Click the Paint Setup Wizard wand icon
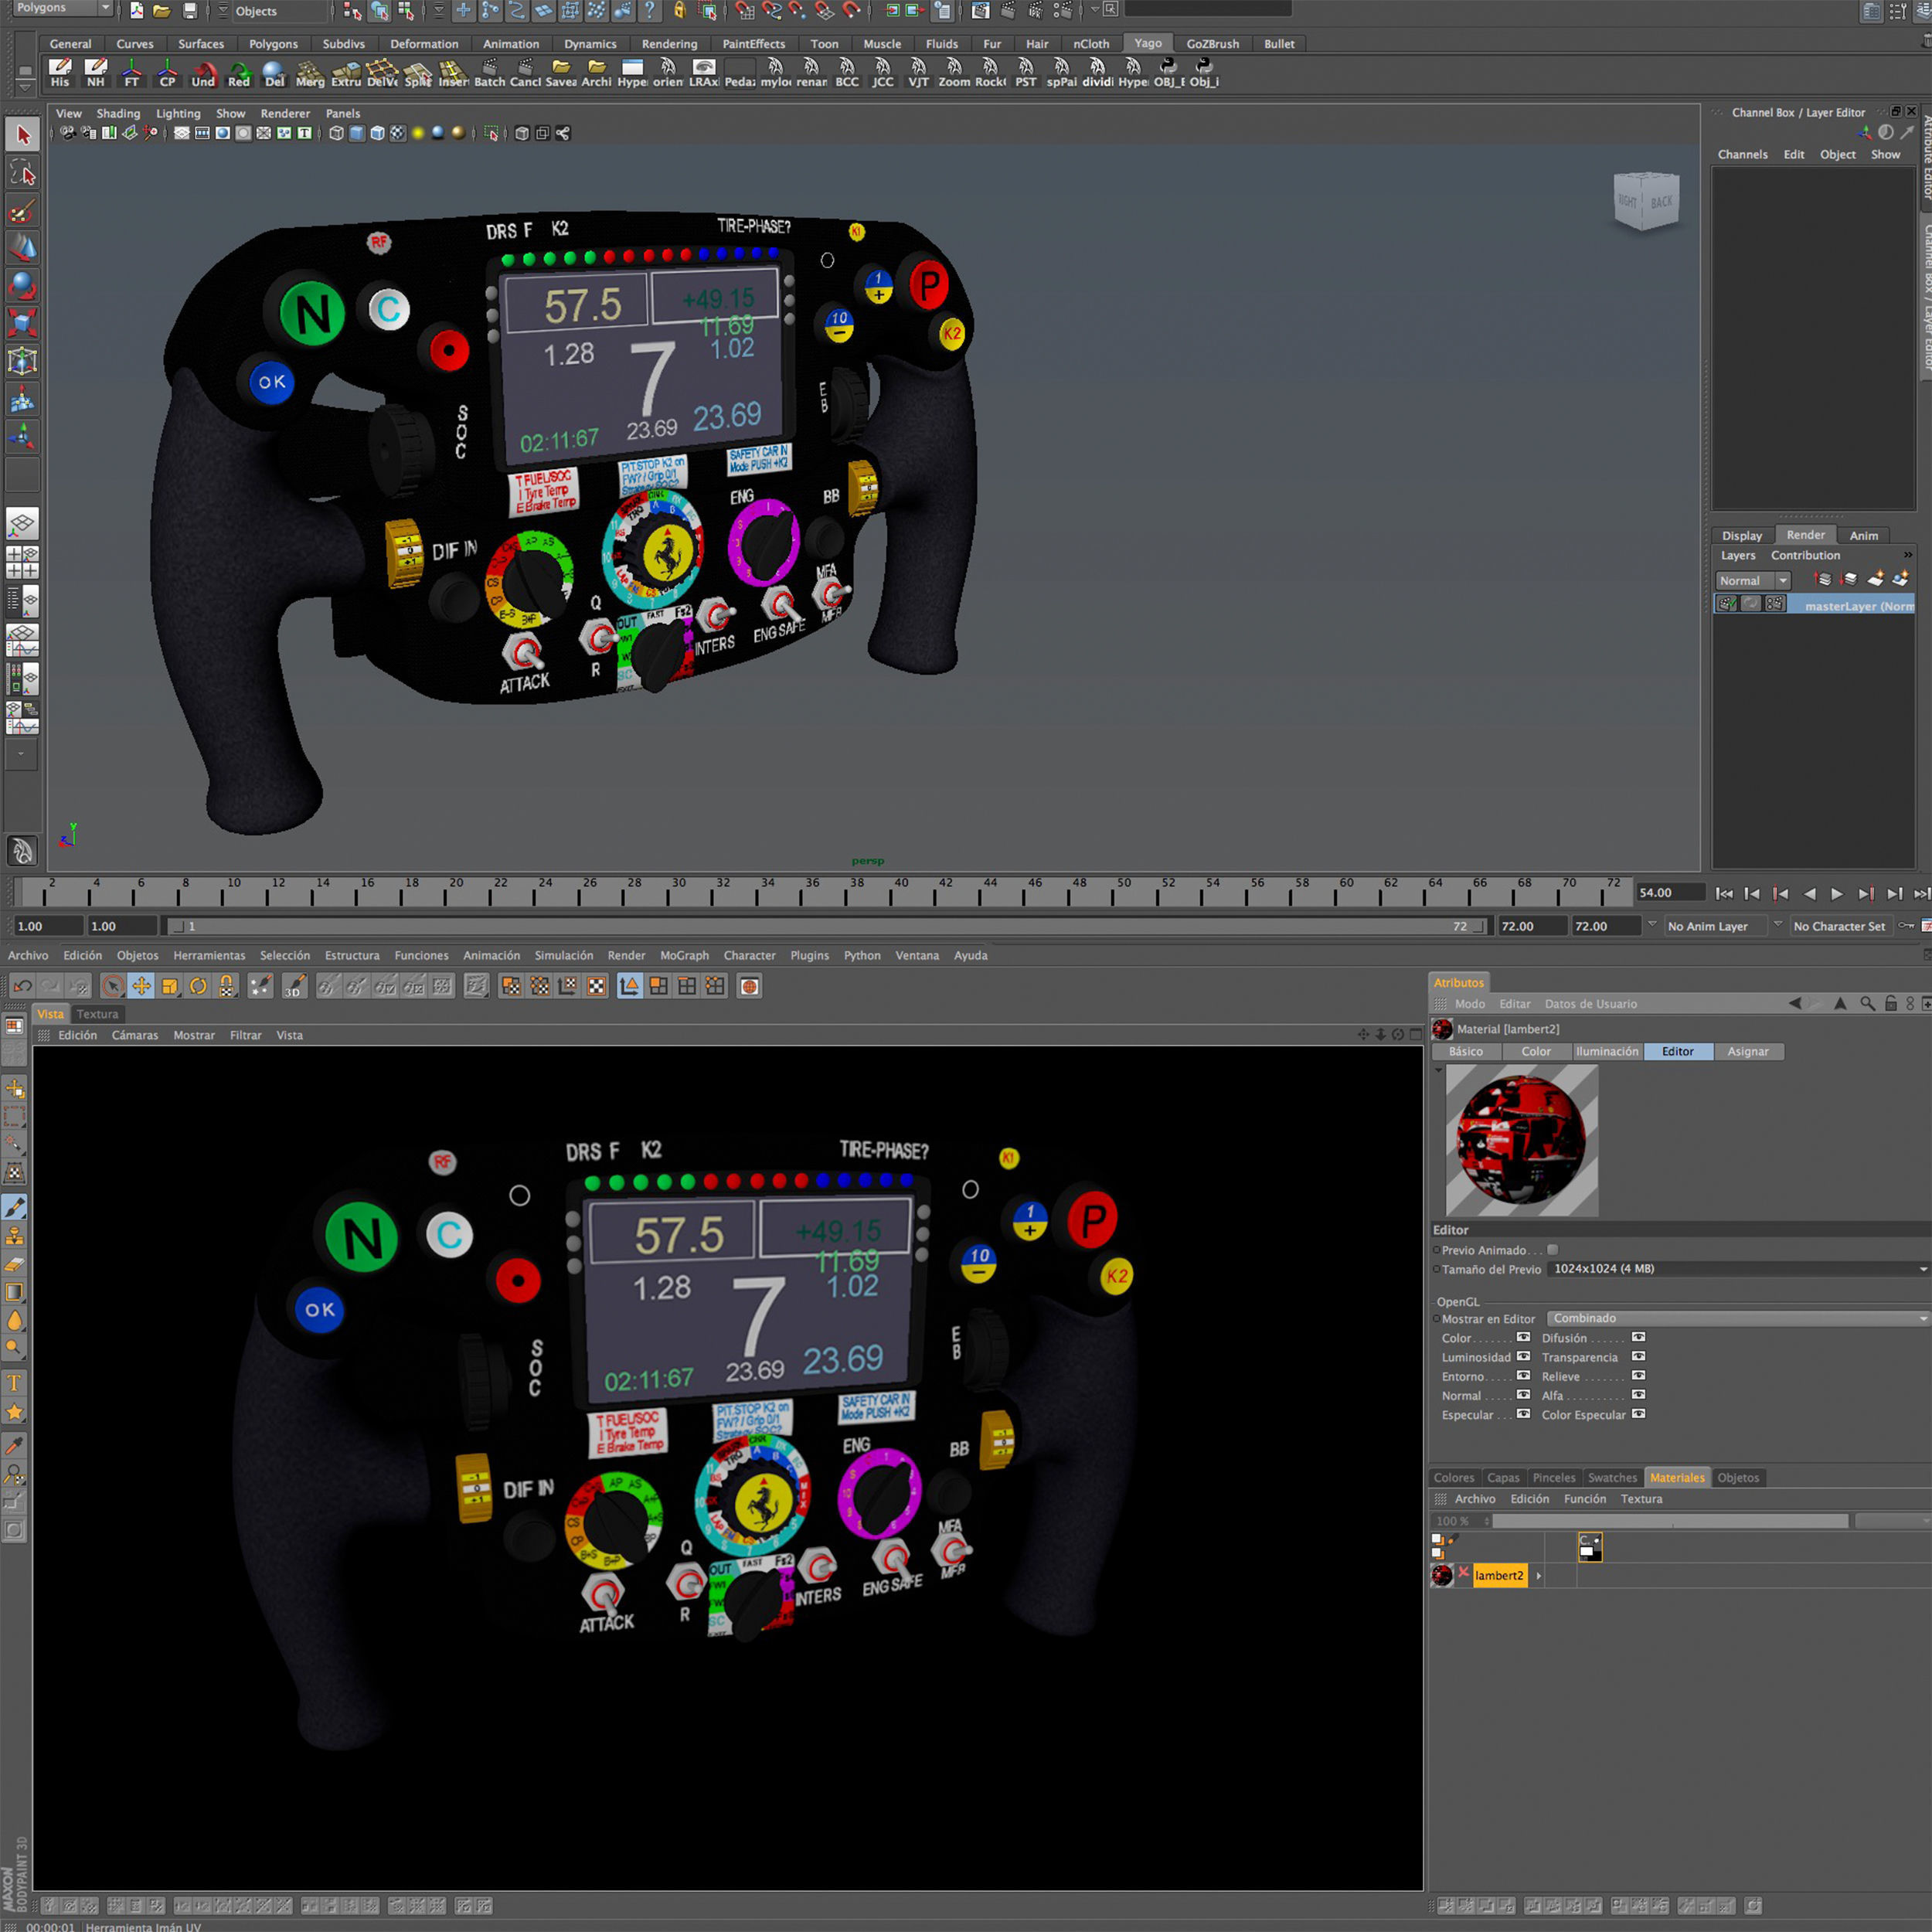Screen dimensions: 1932x1932 [x=260, y=986]
